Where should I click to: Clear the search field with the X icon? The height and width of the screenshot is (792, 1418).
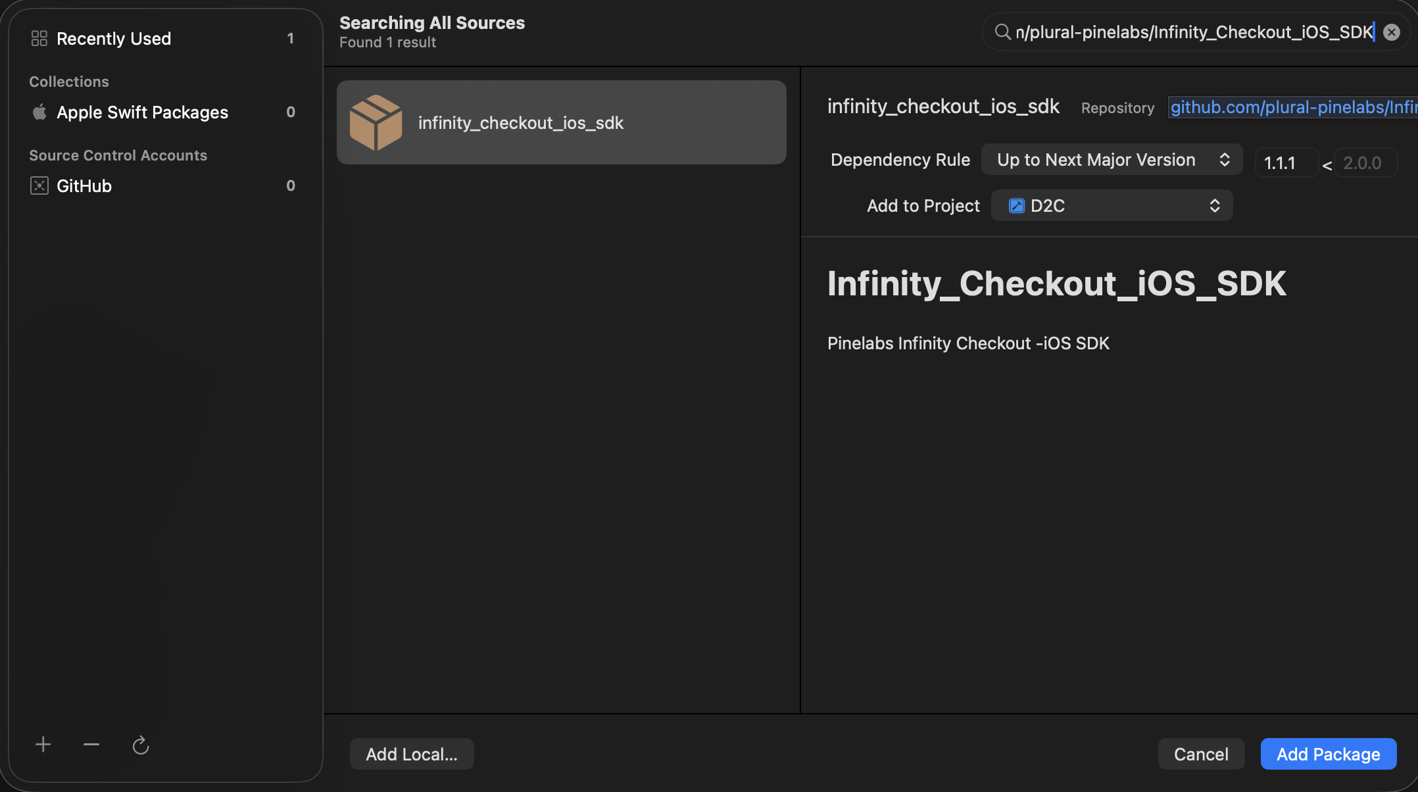[1392, 32]
